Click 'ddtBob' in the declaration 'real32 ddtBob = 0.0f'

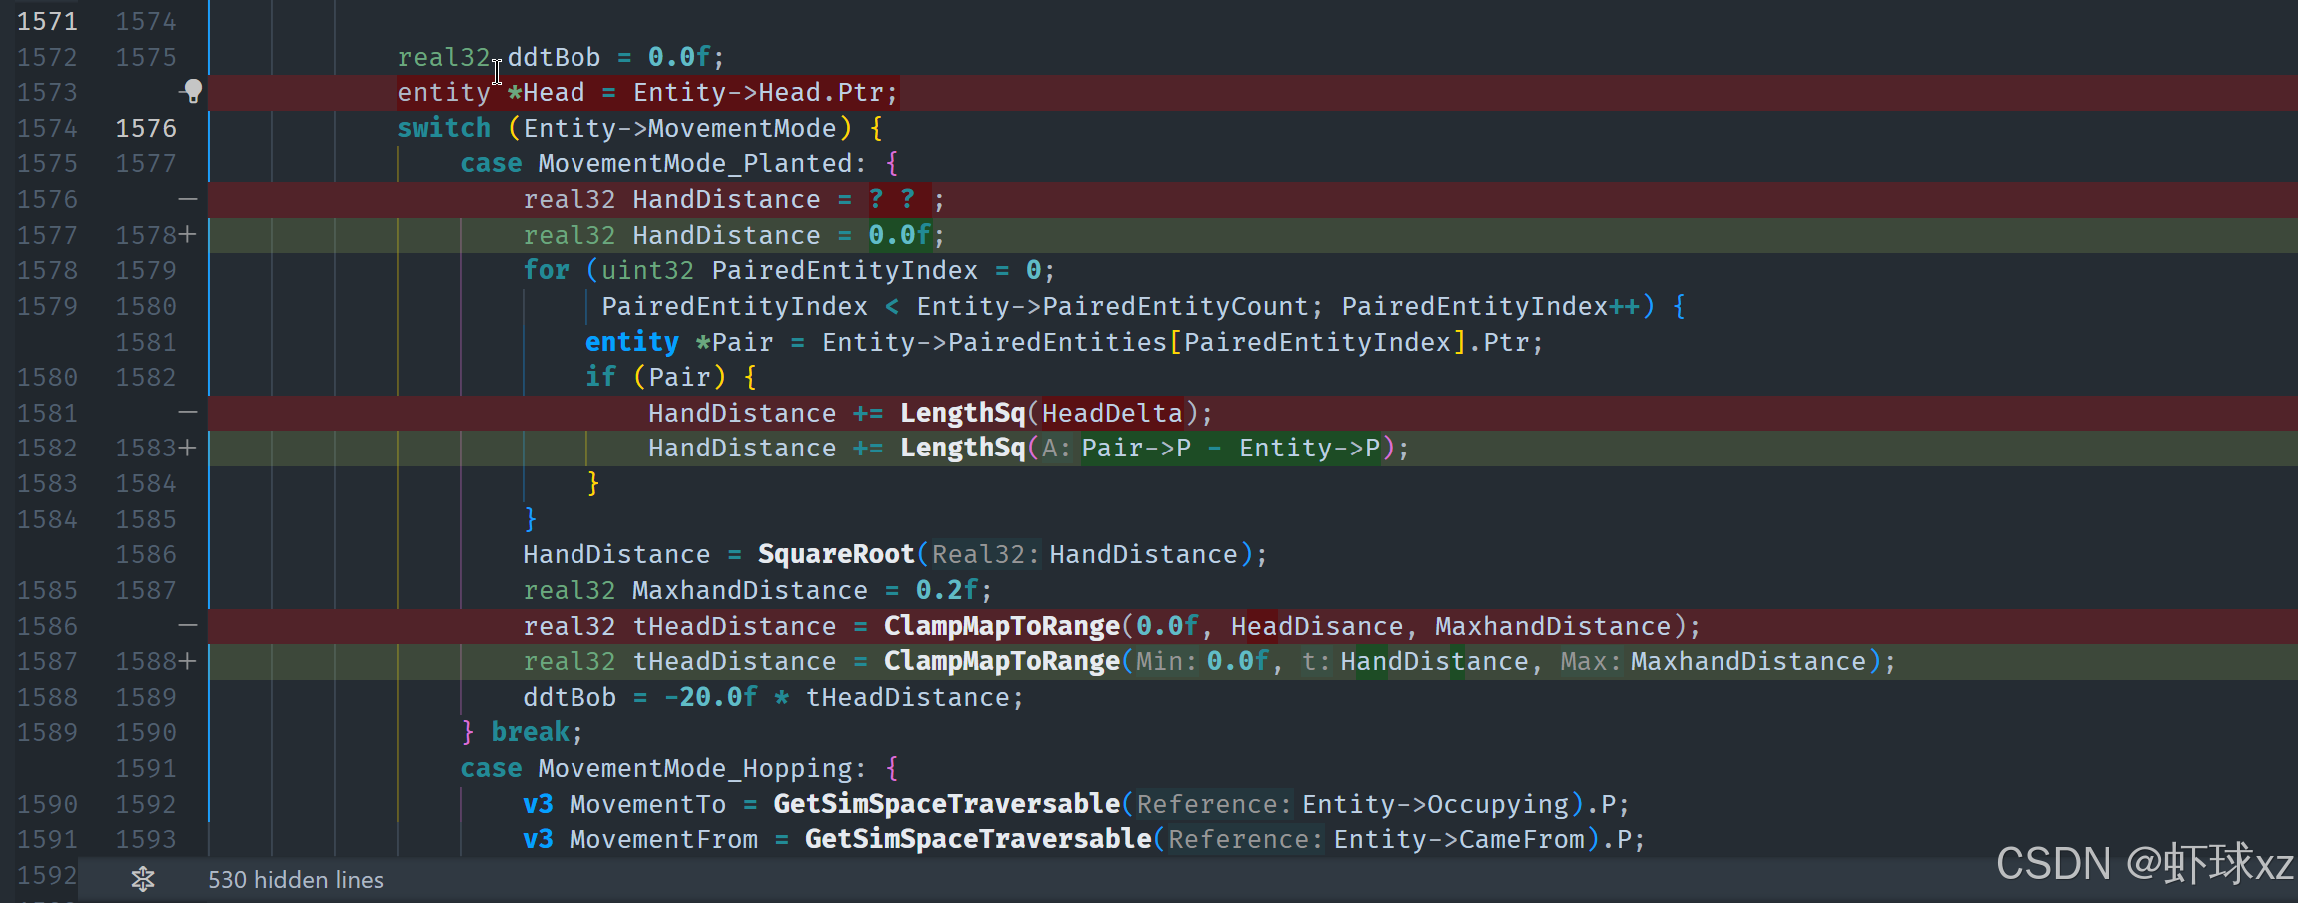554,57
